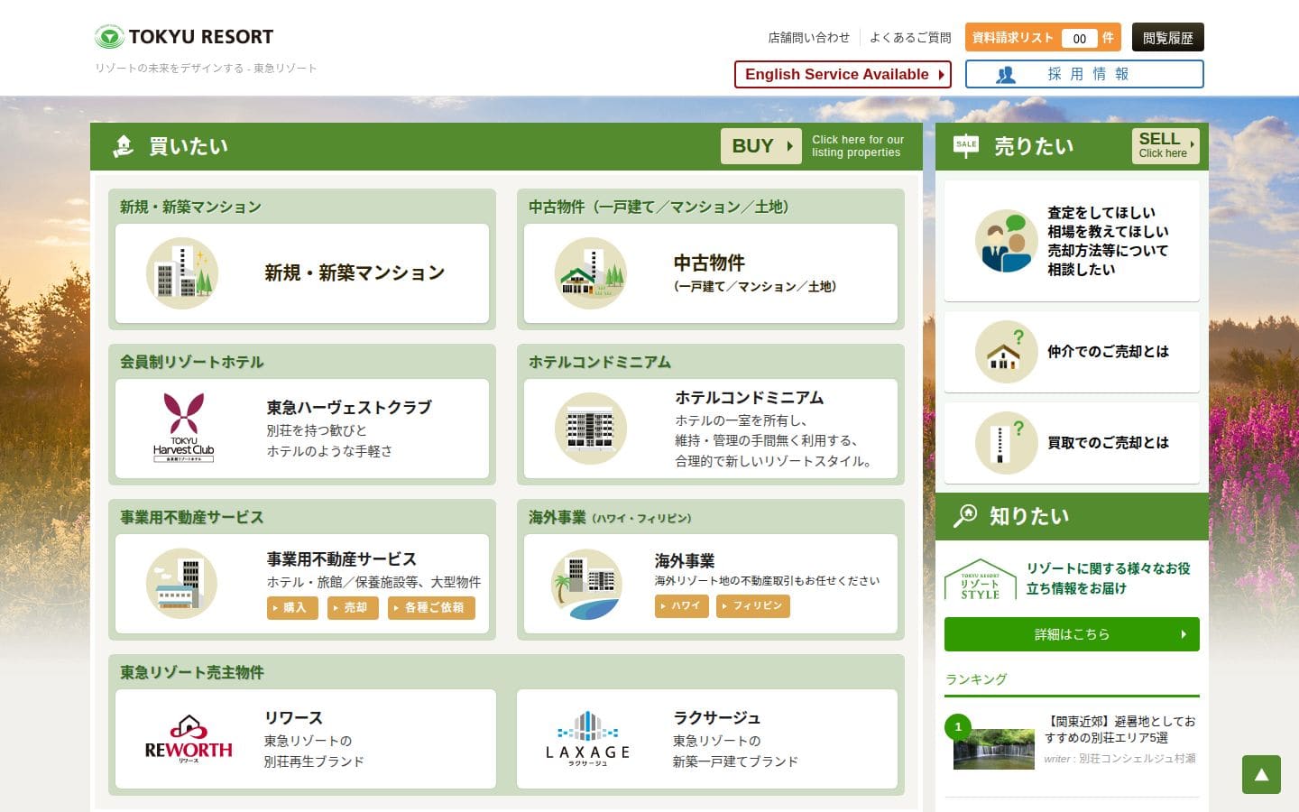The image size is (1299, 812).
Task: Click the waterfall ranking thumbnail
Action: click(x=994, y=749)
